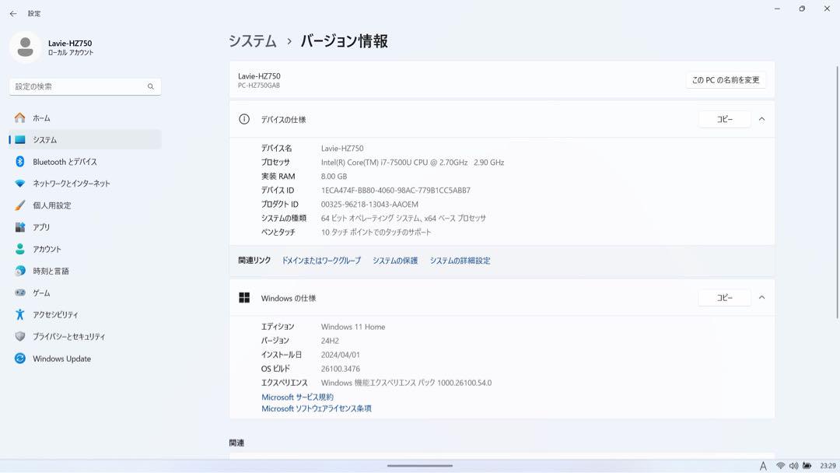
Task: Go to 個人用設定 page
Action: pyautogui.click(x=86, y=205)
